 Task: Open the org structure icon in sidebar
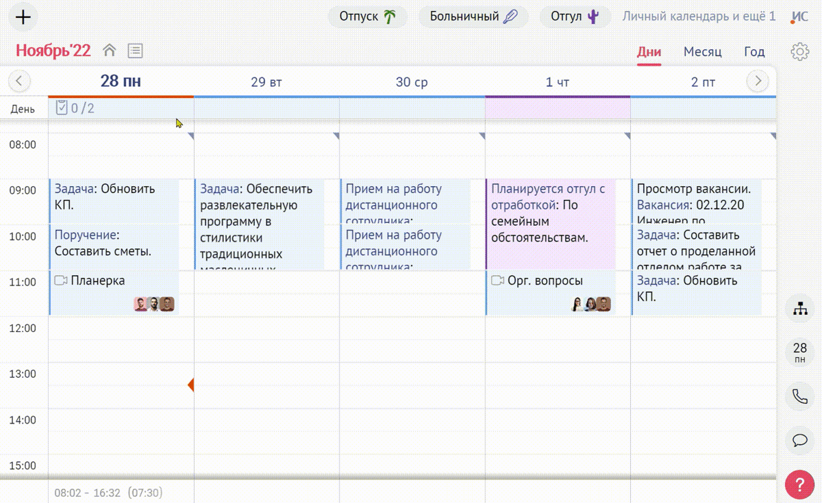coord(799,309)
